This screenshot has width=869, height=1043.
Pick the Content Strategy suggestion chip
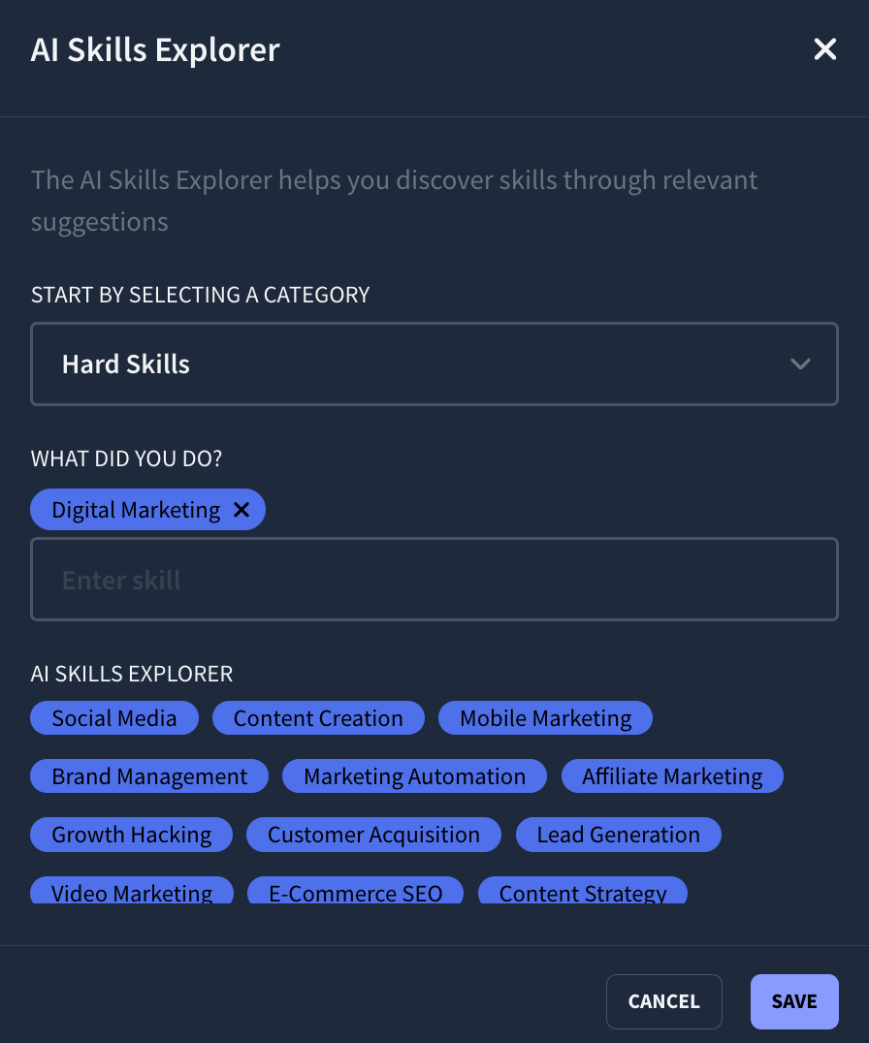583,892
